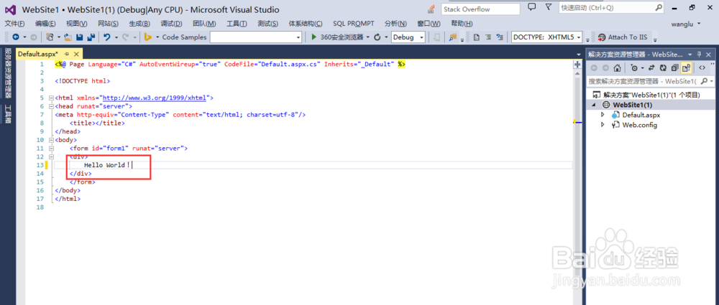Close the Solution Explorer panel
Screen dimensions: 719x305
tap(710, 54)
